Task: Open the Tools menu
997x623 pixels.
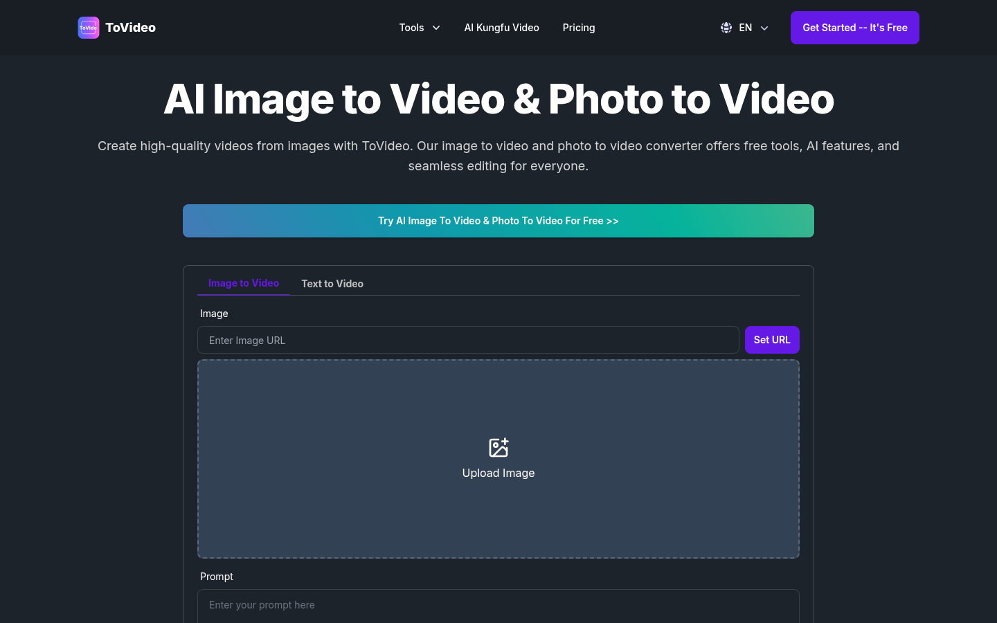Action: point(420,28)
